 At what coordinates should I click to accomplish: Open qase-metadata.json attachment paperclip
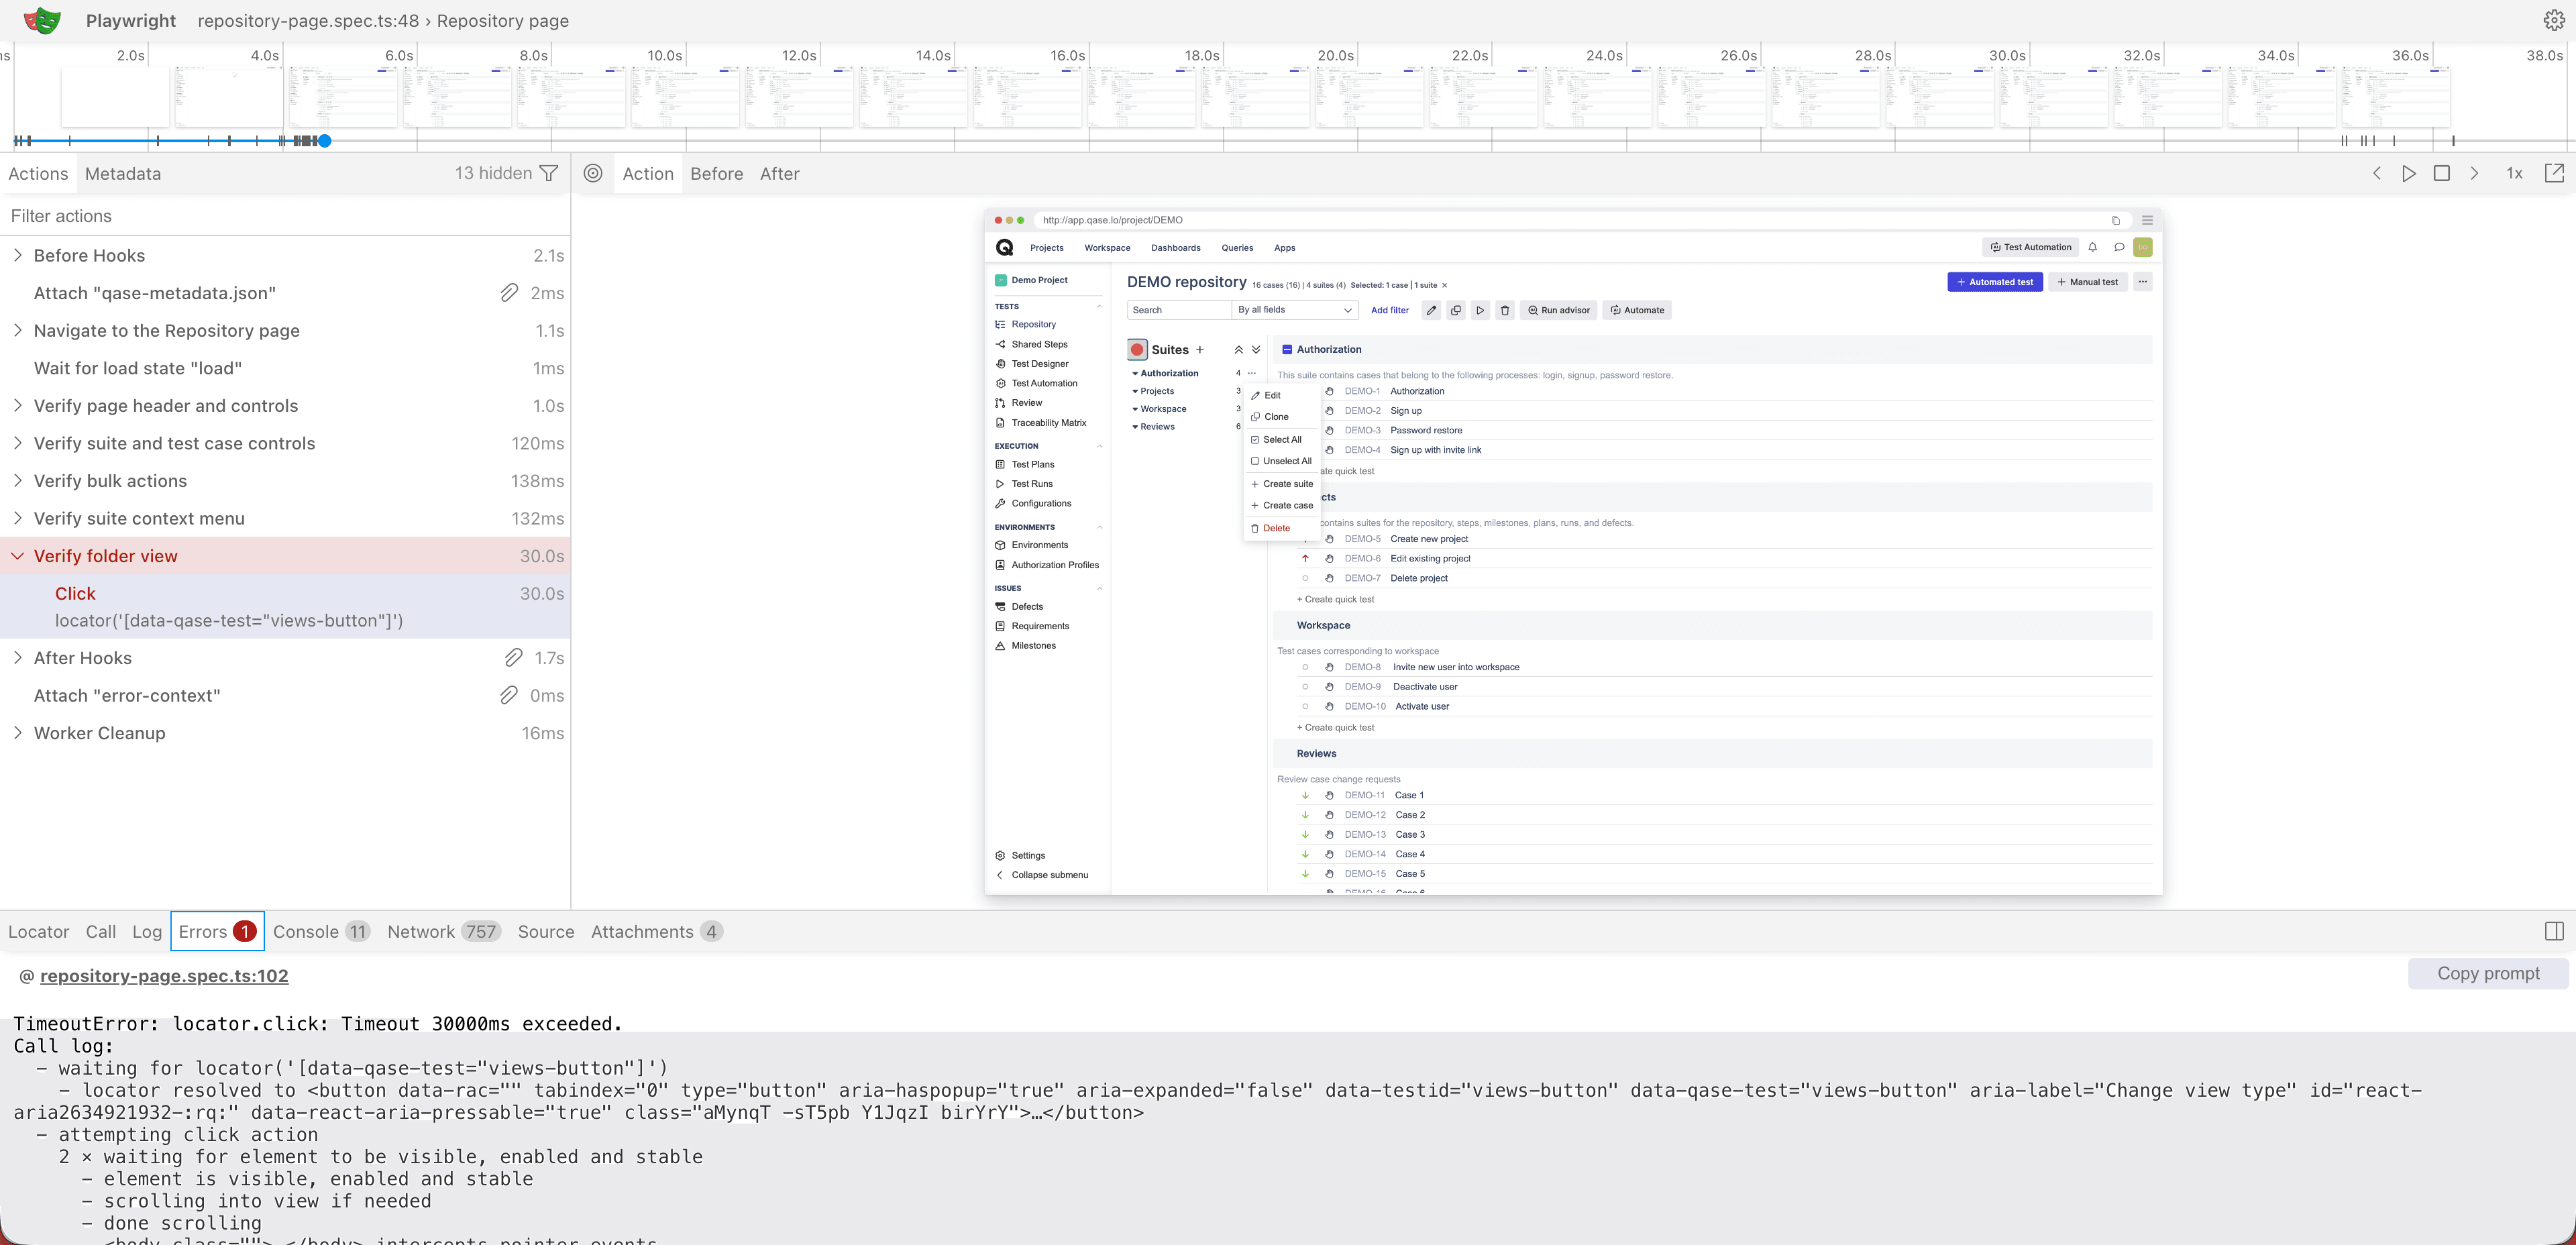coord(509,292)
